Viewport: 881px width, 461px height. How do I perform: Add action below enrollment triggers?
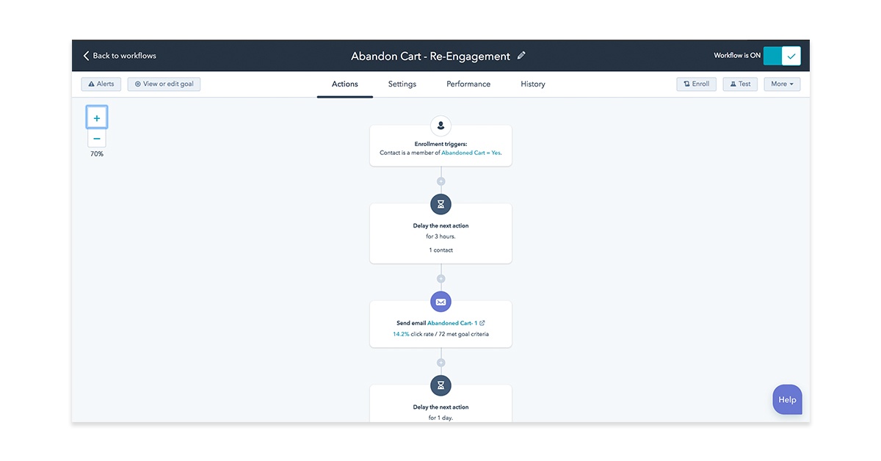440,181
